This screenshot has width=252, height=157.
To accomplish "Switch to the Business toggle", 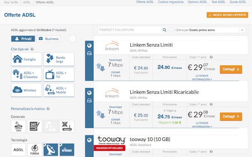I will (48, 39).
